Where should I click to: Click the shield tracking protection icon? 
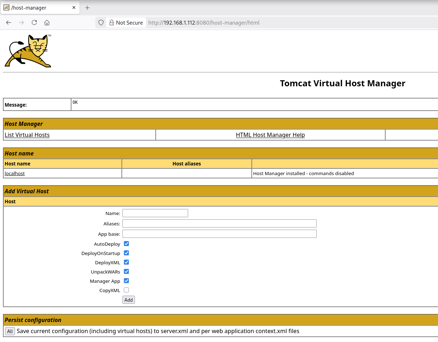(101, 22)
